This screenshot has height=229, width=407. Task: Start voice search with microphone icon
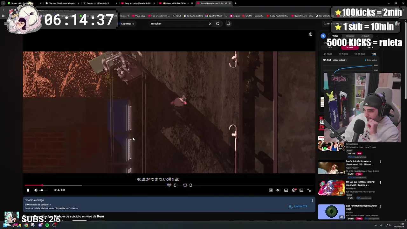[x=228, y=24]
